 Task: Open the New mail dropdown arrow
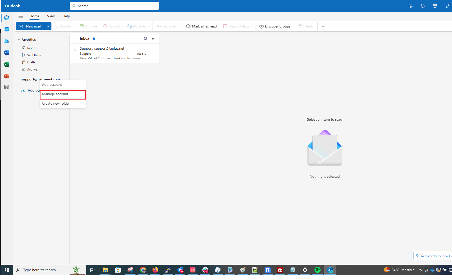pyautogui.click(x=48, y=26)
